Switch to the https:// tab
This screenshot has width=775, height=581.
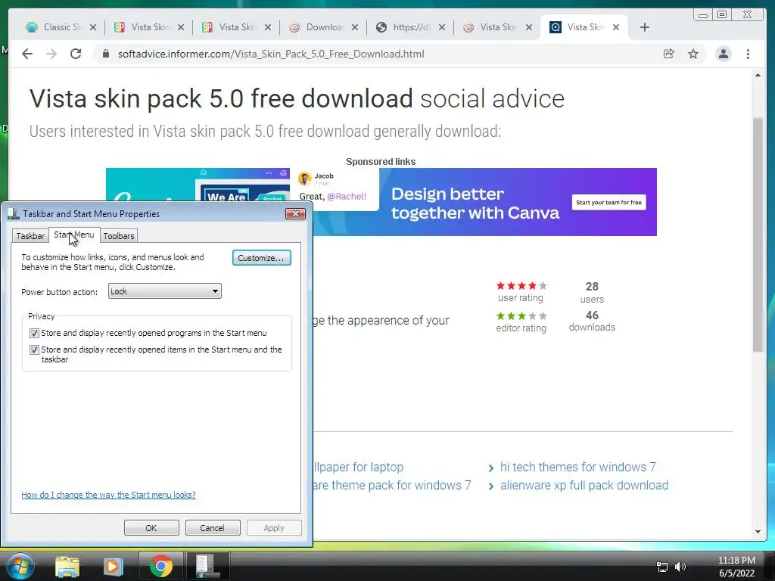tap(410, 27)
